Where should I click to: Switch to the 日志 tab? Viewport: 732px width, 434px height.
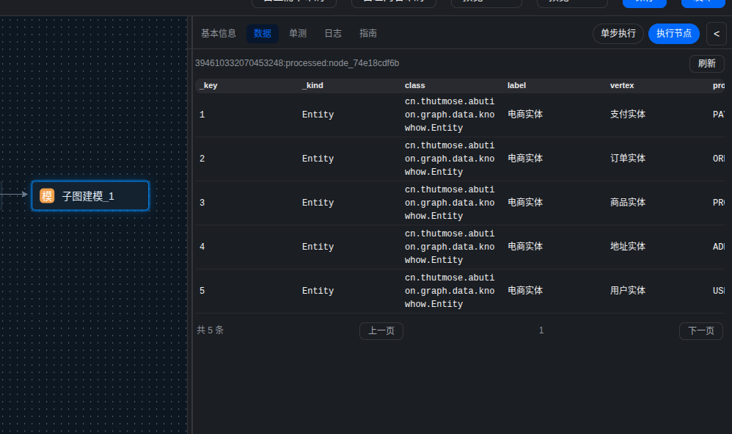coord(333,33)
